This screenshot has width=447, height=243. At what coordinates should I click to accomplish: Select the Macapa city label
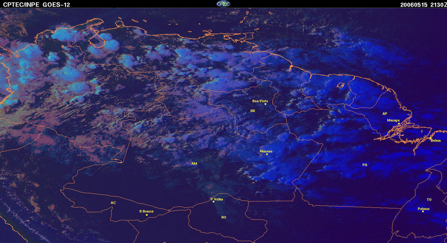(393, 120)
